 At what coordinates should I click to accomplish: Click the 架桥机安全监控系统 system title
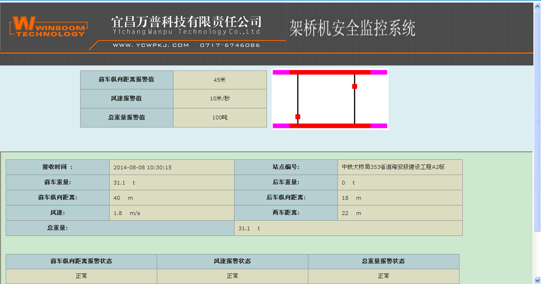(352, 29)
